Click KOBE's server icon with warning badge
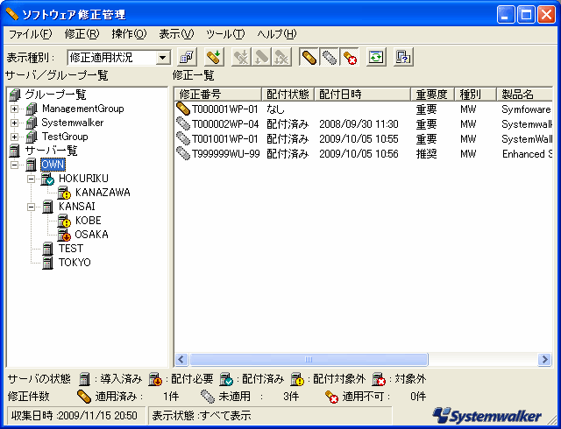Screen dimensions: 561x429 click(x=65, y=221)
